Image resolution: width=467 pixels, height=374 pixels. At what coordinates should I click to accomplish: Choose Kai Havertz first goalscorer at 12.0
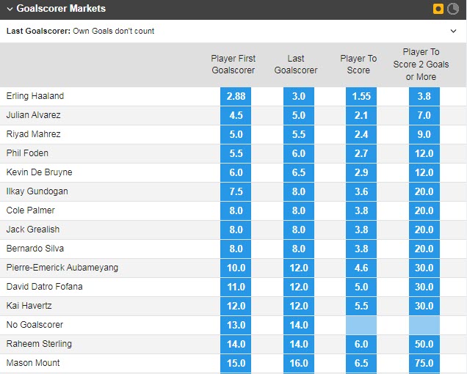[x=236, y=306]
